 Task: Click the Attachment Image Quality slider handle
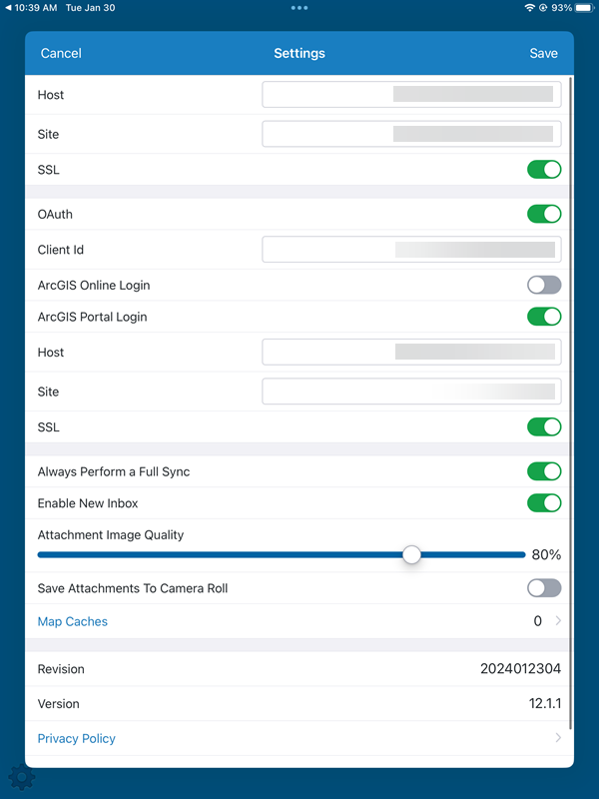(411, 554)
